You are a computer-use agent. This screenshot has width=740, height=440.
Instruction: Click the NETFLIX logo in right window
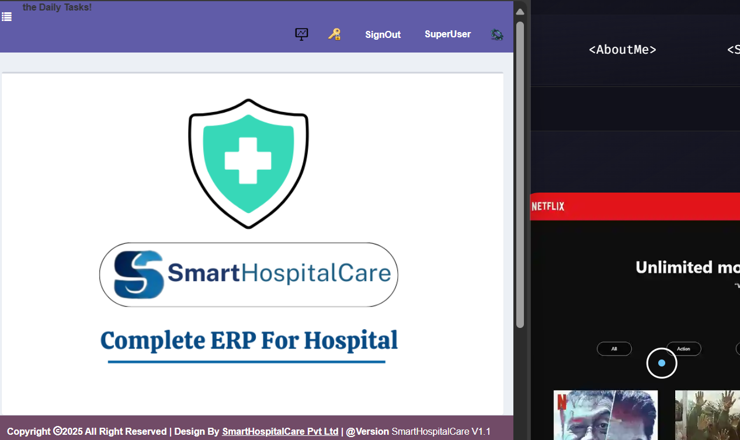coord(548,206)
